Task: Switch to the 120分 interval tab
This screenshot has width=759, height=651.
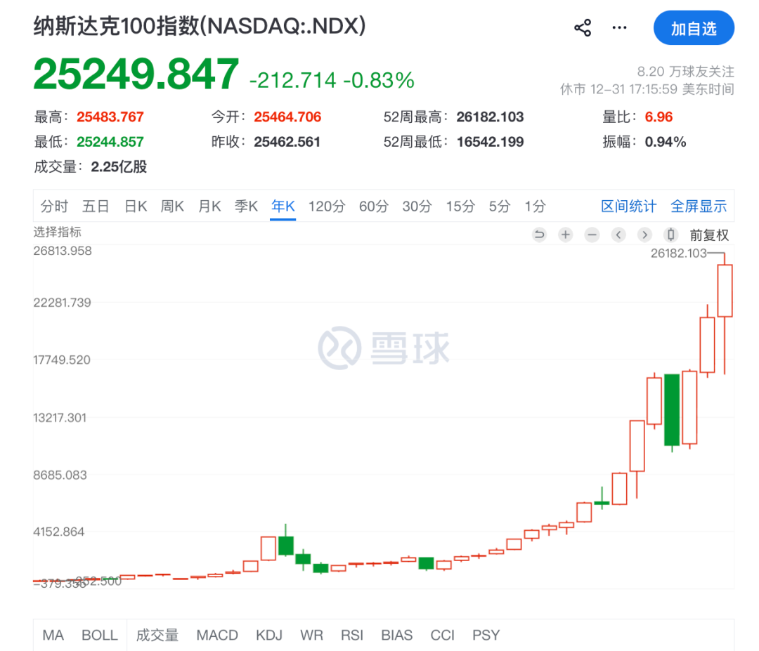Action: [x=327, y=206]
